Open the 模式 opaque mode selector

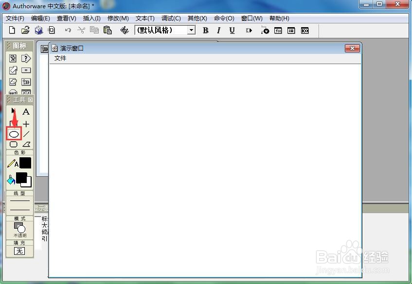point(20,230)
